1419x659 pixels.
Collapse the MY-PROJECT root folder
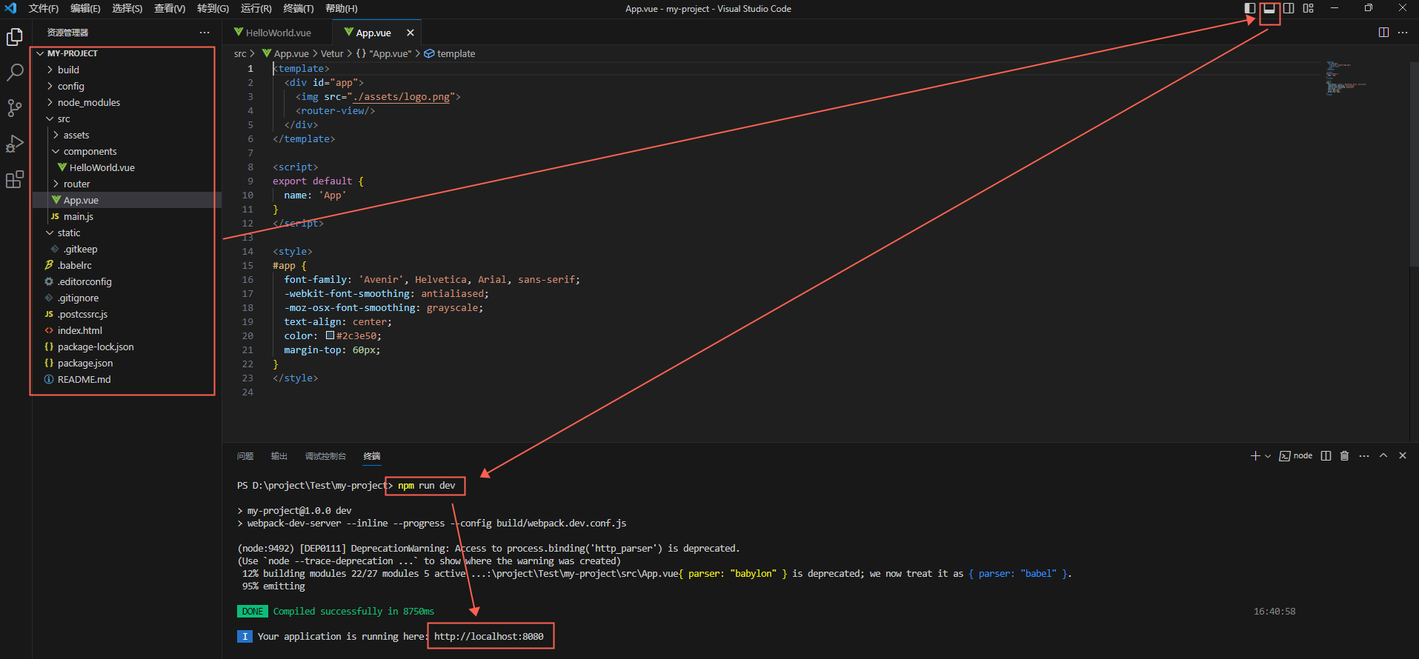pyautogui.click(x=126, y=53)
